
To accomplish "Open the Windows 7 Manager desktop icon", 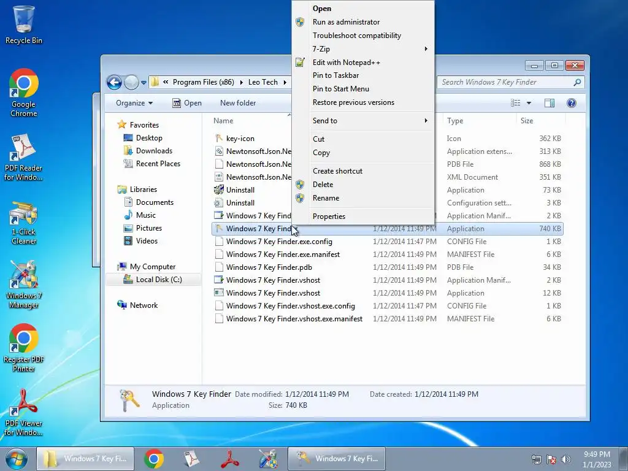I will 24,285.
